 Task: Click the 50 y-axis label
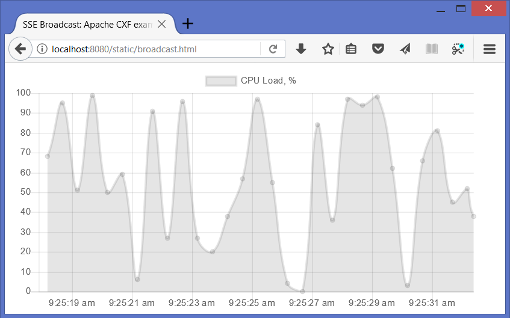(25, 192)
